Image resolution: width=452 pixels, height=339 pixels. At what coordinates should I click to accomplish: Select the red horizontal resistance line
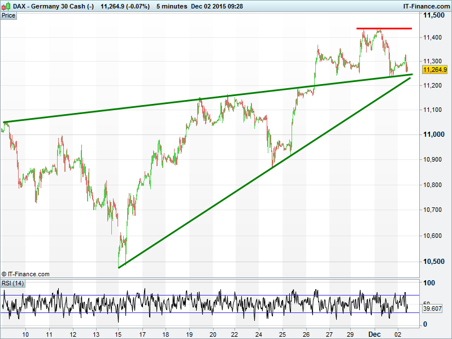tap(384, 28)
